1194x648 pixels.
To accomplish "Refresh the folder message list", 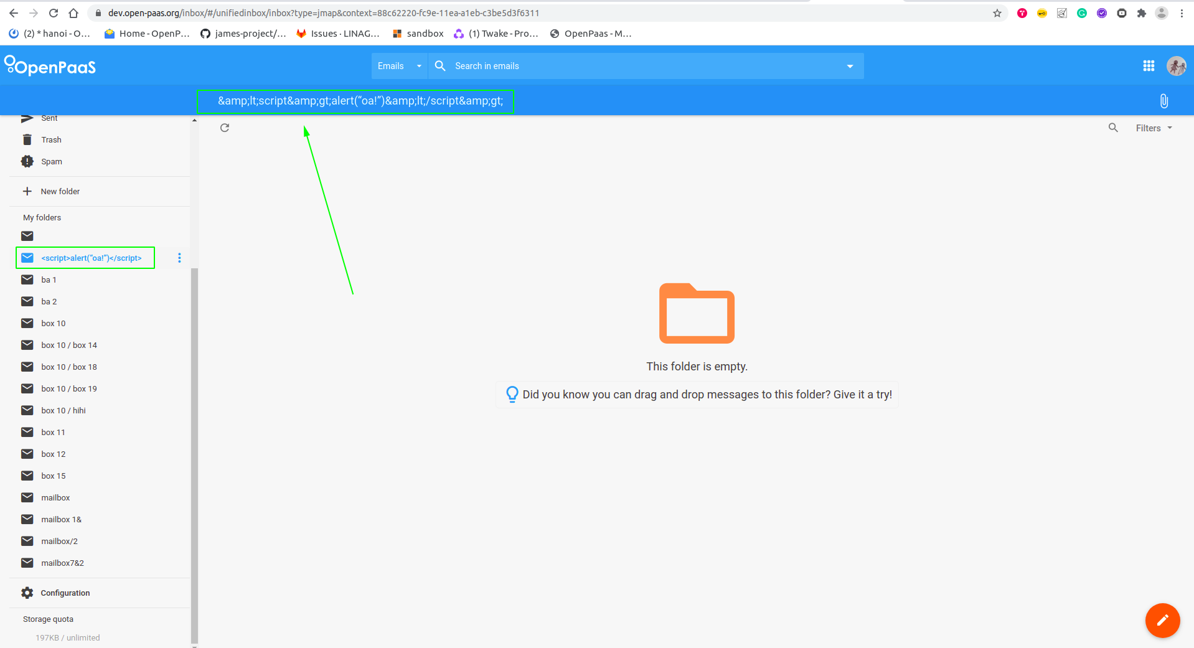I will 225,128.
